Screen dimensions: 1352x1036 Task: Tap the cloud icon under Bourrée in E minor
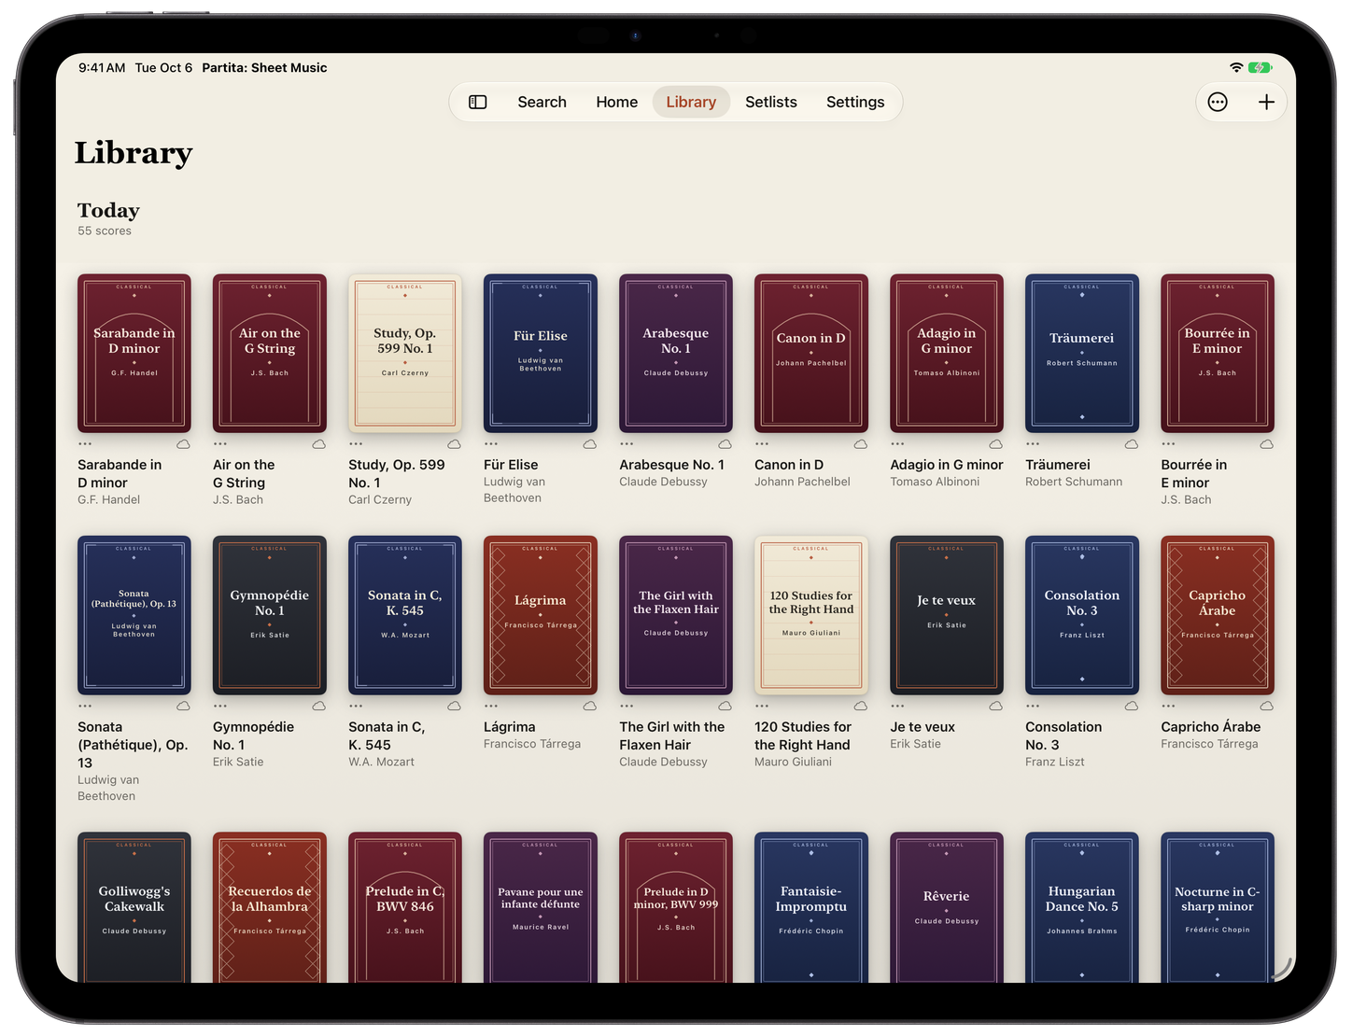1267,444
